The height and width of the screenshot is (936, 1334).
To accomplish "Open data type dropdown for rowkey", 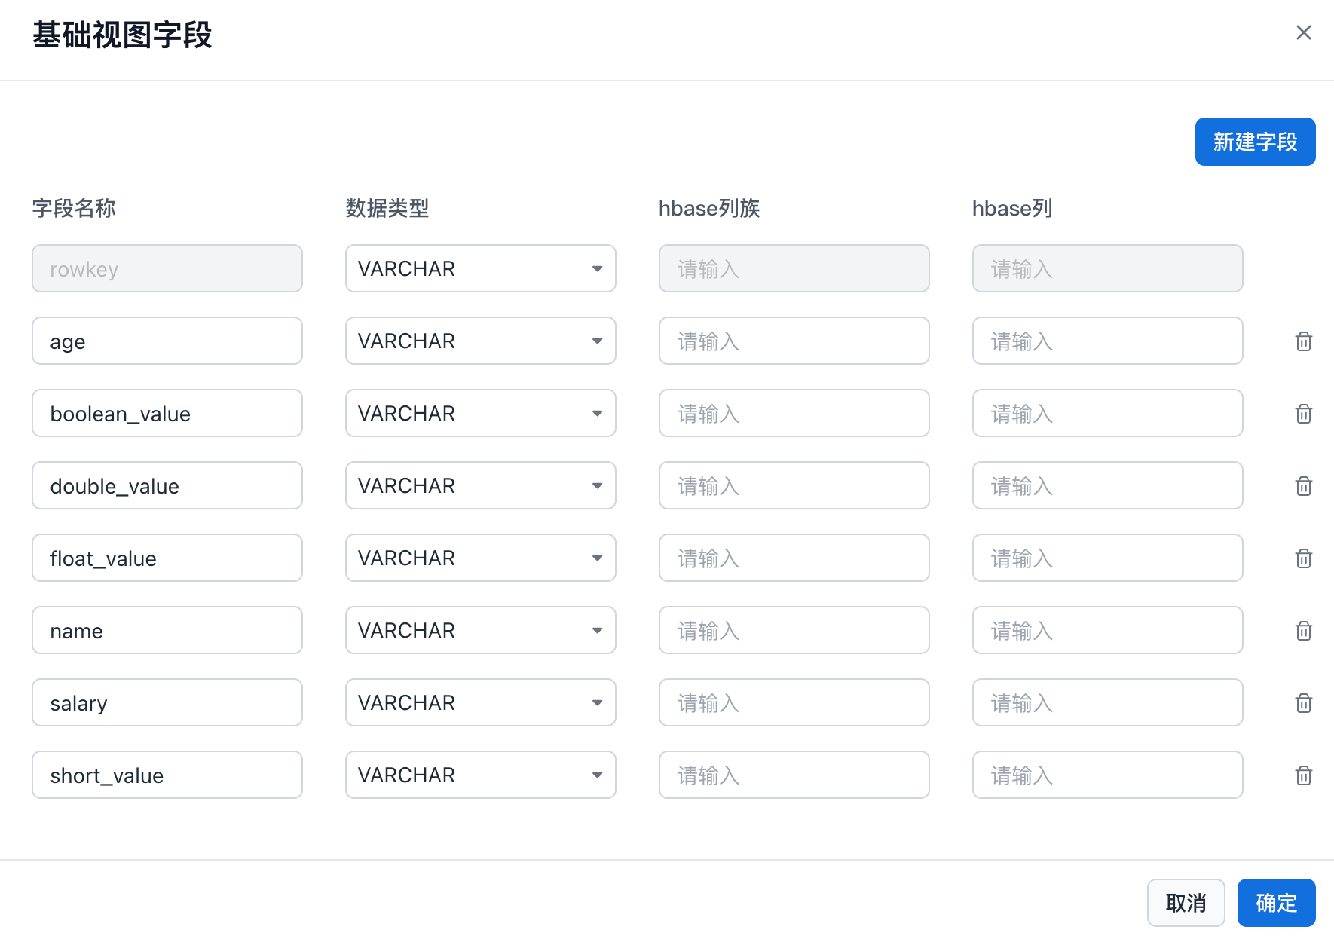I will (x=480, y=268).
